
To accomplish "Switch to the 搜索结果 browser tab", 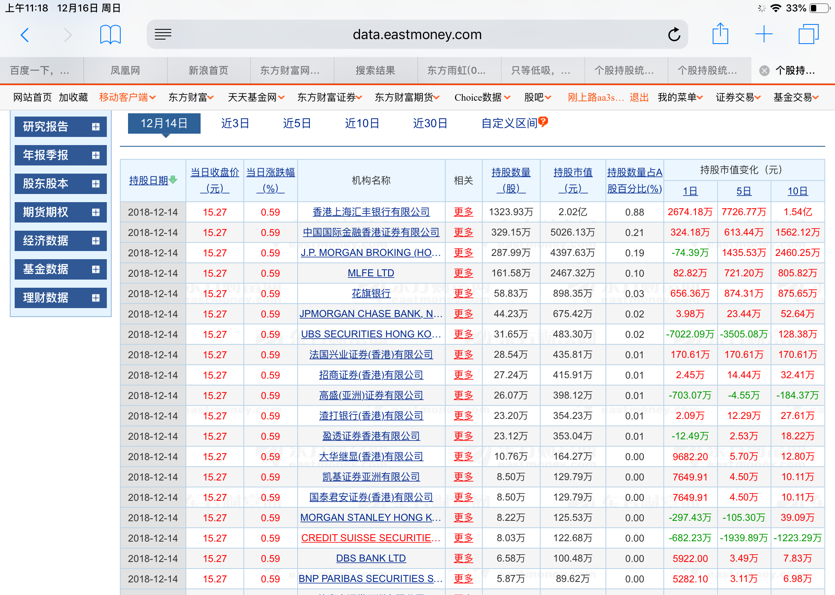I will click(x=376, y=71).
